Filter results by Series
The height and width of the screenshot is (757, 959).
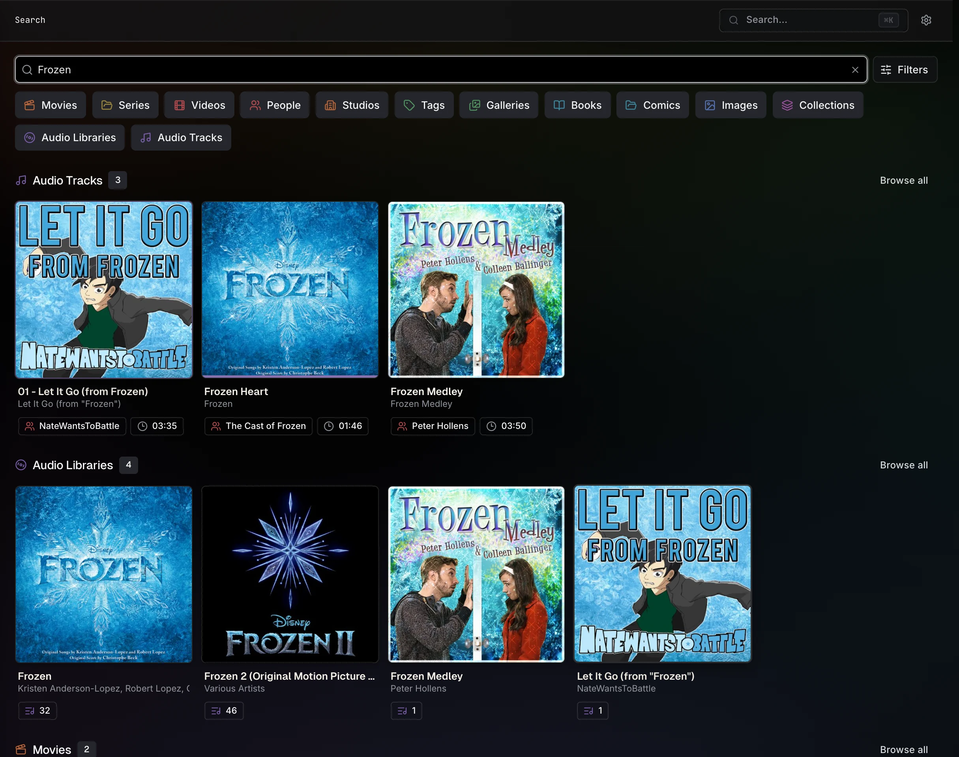tap(125, 105)
